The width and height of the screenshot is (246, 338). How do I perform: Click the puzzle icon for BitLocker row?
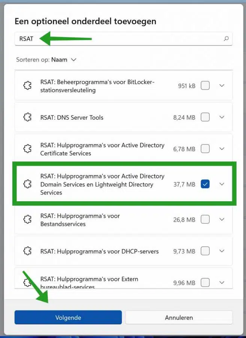pos(27,86)
